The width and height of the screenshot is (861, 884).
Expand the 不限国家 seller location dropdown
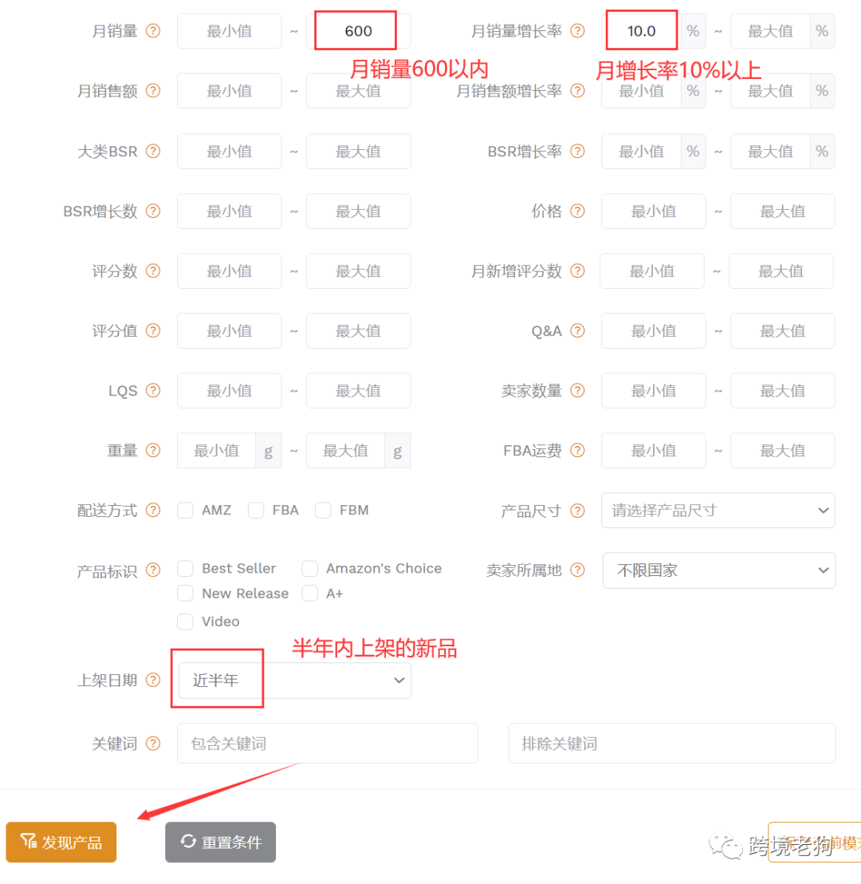tap(718, 570)
